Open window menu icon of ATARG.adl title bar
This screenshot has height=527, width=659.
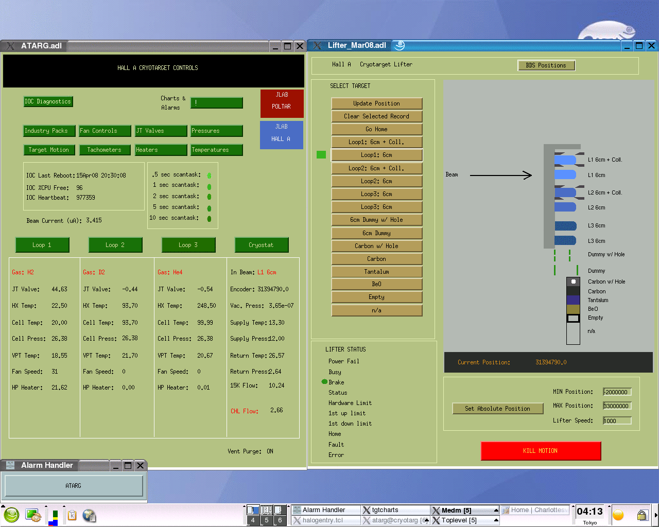(x=10, y=46)
